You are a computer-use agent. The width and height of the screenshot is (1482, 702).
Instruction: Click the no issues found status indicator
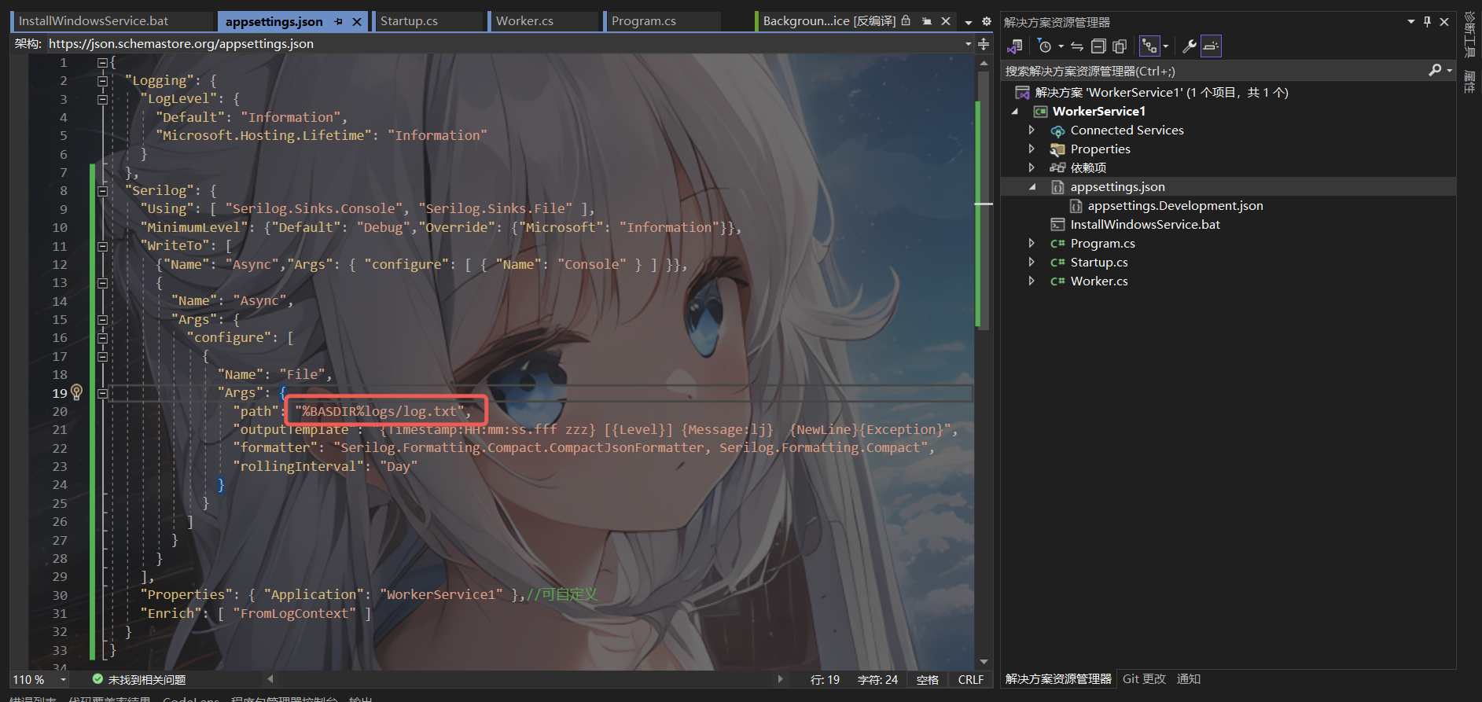pos(139,679)
